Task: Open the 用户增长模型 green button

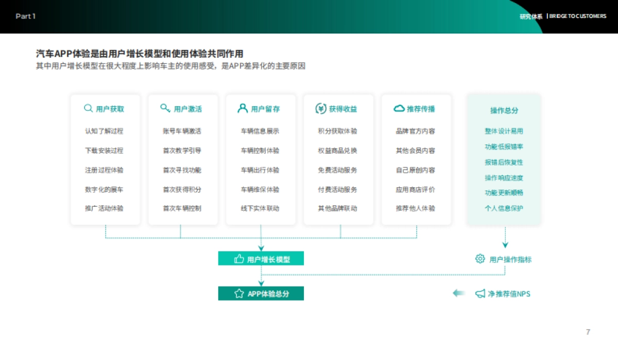Action: pos(262,258)
